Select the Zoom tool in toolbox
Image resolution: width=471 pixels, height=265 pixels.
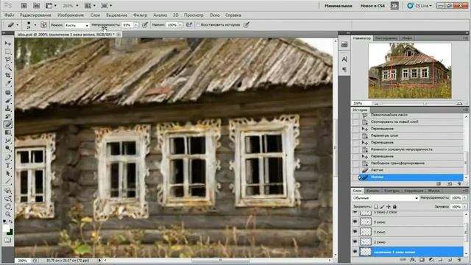pyautogui.click(x=8, y=214)
